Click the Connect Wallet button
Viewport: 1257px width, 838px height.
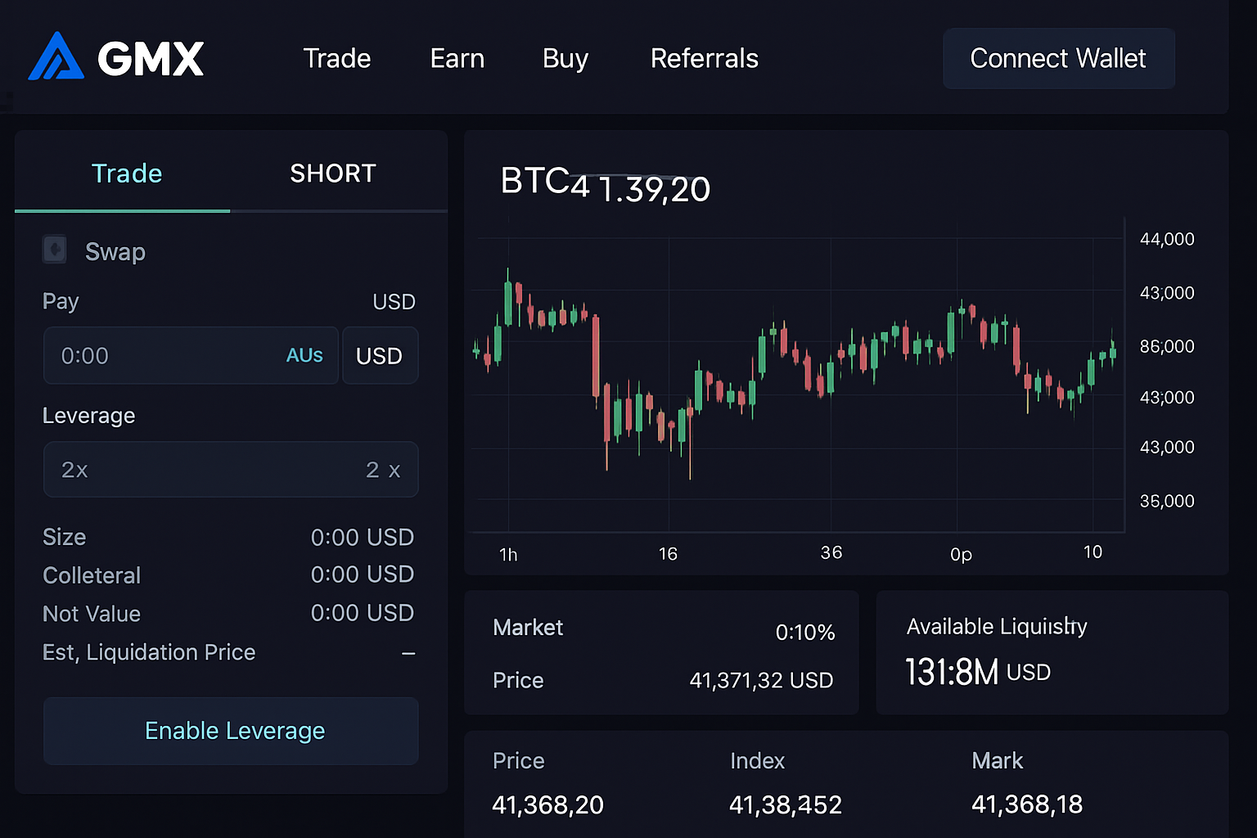coord(1058,58)
